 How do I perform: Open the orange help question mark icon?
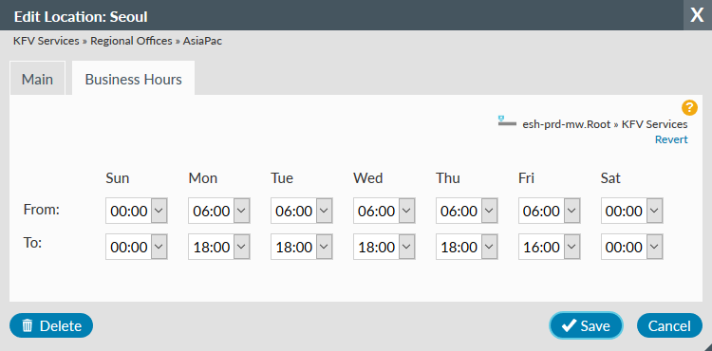pos(689,107)
